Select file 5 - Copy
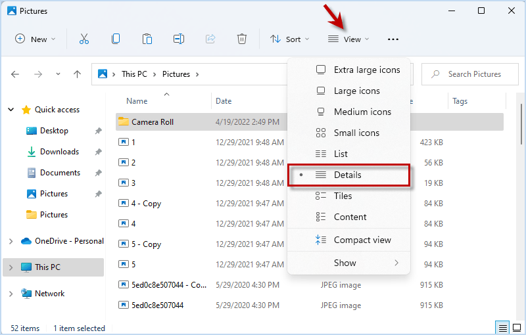Viewport: 526px width, 335px height. pyautogui.click(x=147, y=244)
